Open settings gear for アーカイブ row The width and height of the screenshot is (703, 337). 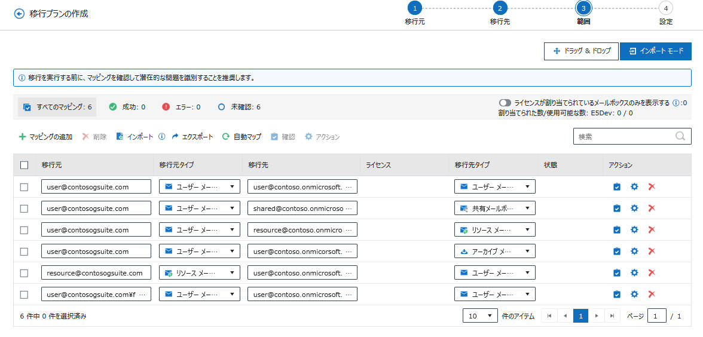(634, 251)
